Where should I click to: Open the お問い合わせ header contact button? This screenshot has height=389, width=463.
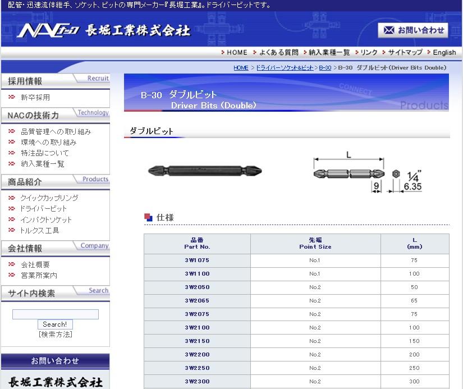(x=413, y=30)
